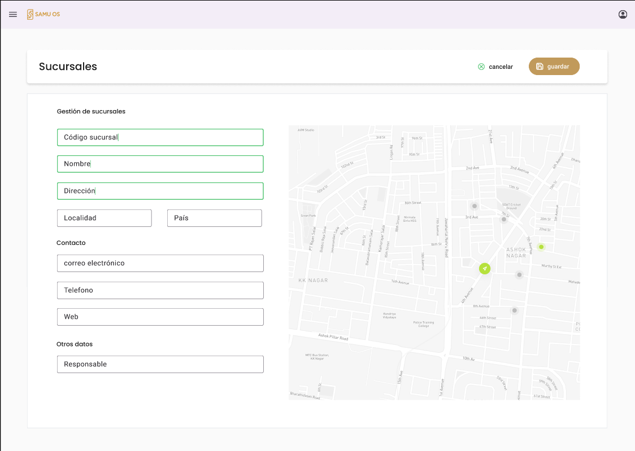Click into the Nombre input field
The height and width of the screenshot is (451, 635).
click(x=160, y=164)
